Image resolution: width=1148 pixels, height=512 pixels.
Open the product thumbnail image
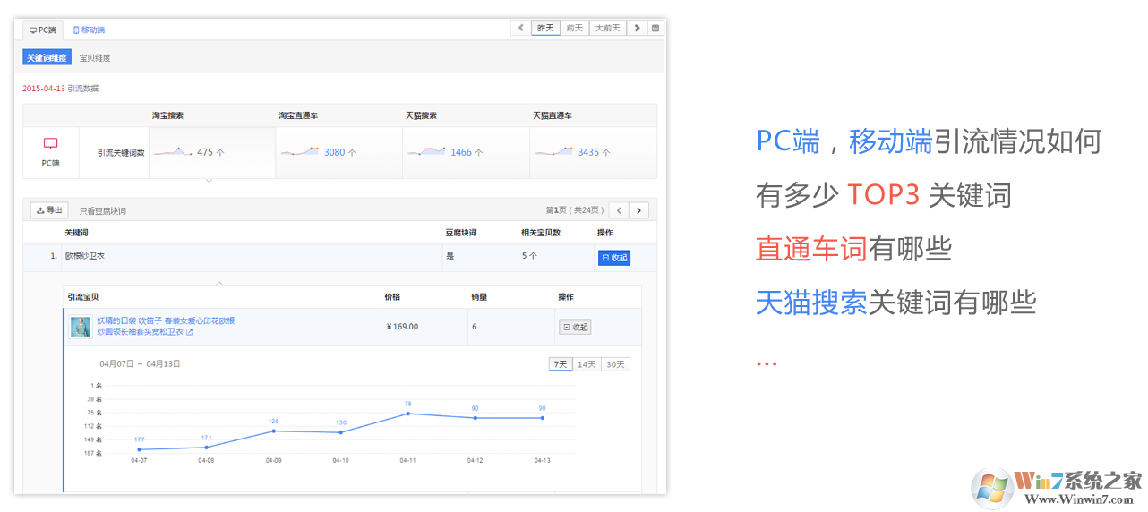pyautogui.click(x=81, y=327)
